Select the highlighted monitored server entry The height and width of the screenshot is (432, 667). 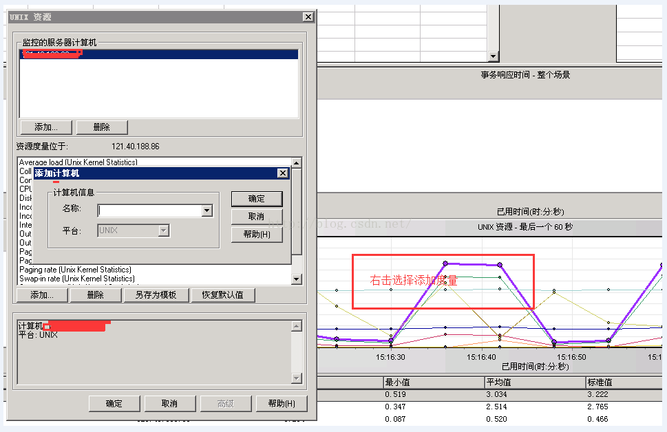click(x=159, y=54)
